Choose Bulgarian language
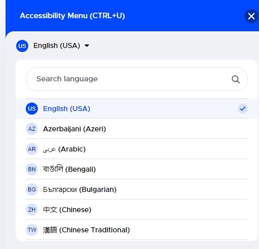The height and width of the screenshot is (249, 259). click(137, 189)
